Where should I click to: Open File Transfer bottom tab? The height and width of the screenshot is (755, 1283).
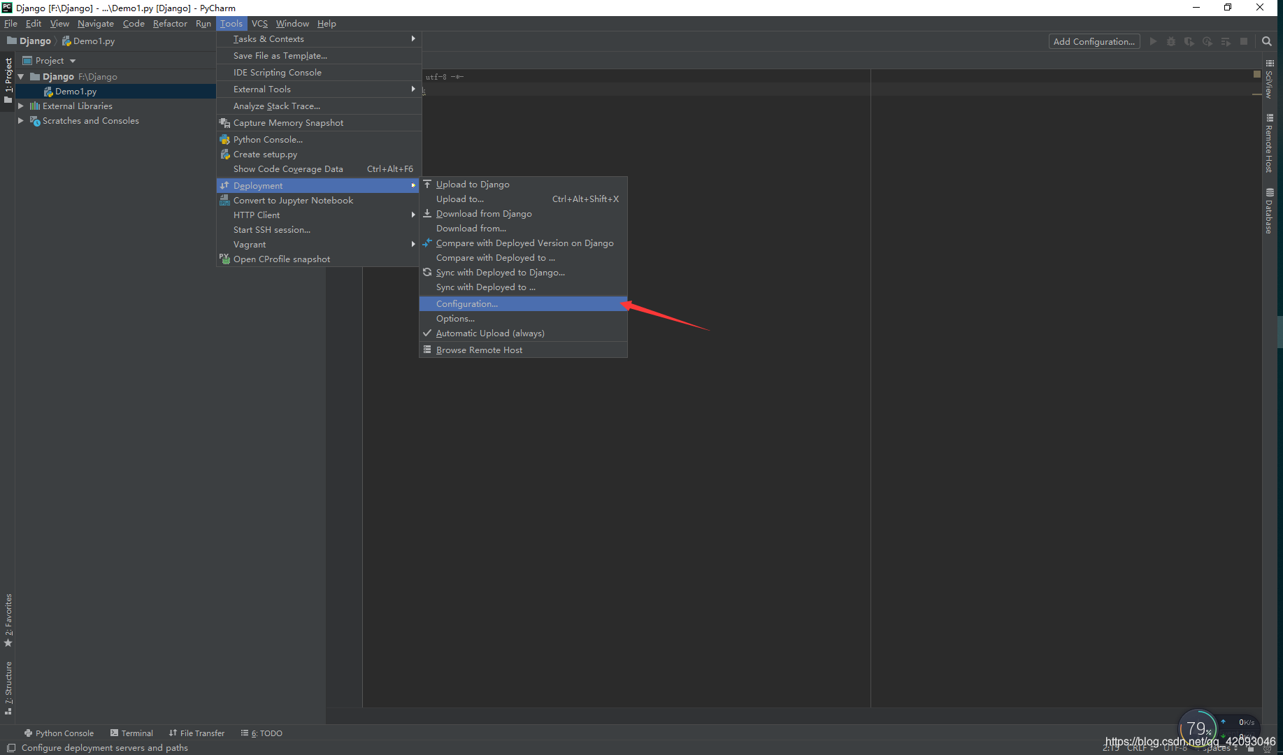pyautogui.click(x=196, y=733)
